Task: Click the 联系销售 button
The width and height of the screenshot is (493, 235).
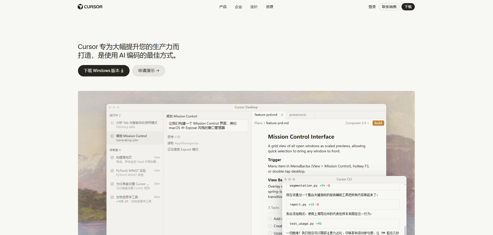Action: [x=389, y=7]
